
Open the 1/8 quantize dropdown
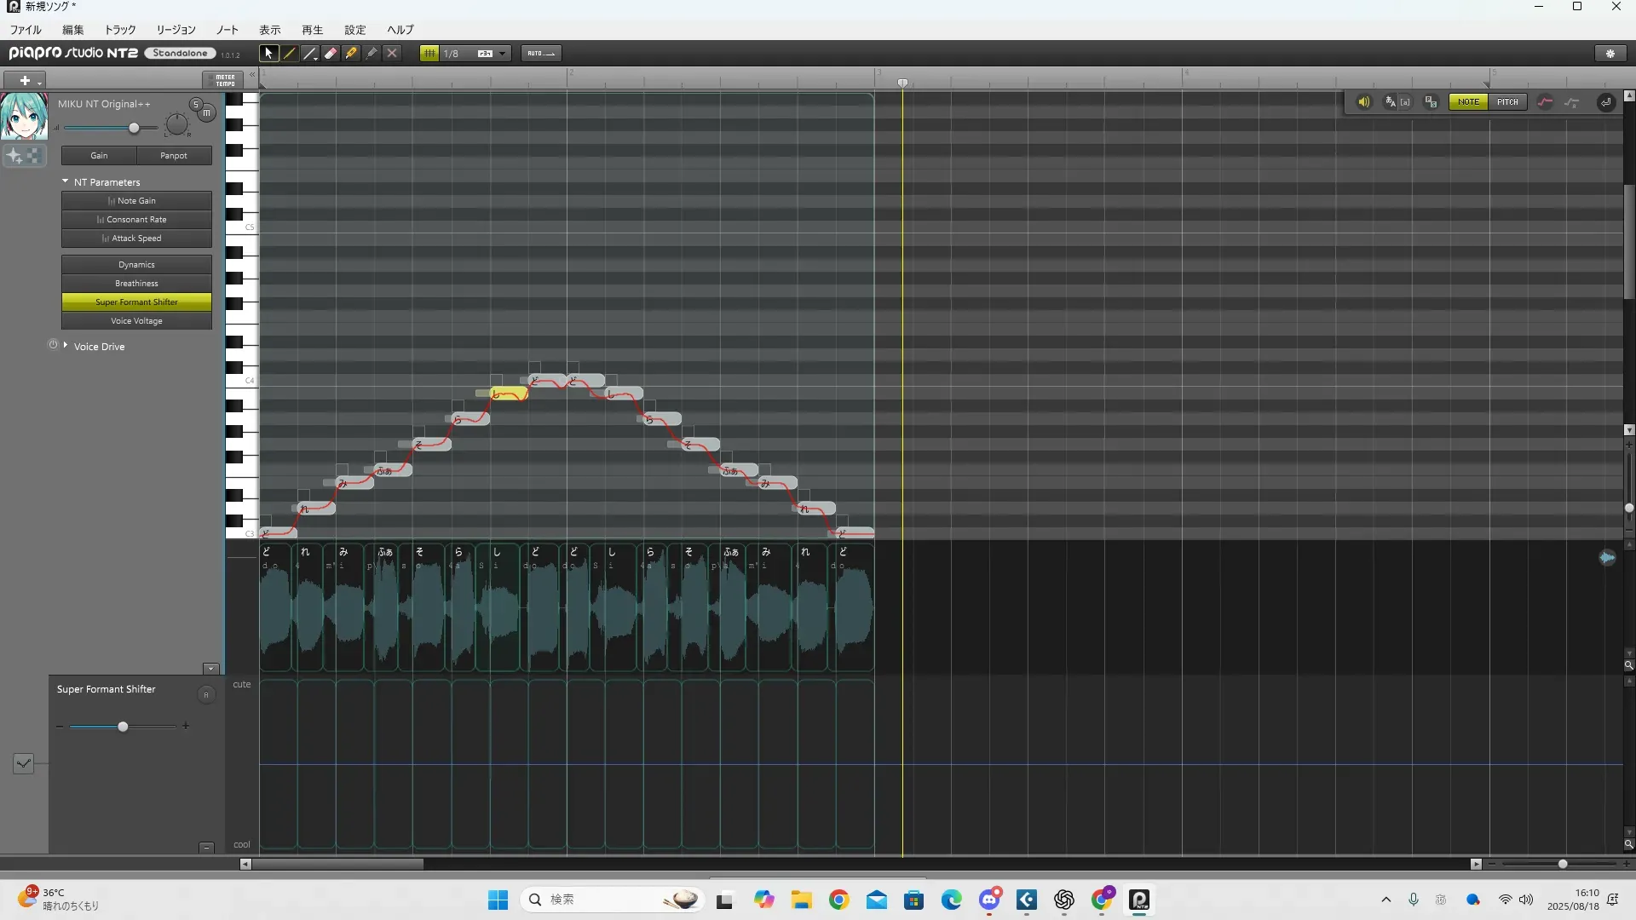(x=503, y=53)
